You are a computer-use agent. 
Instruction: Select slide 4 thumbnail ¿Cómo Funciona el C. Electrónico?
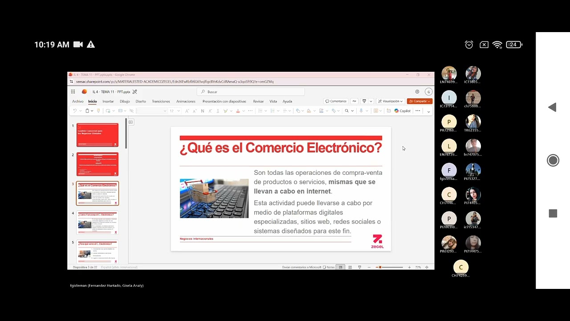[x=98, y=222]
